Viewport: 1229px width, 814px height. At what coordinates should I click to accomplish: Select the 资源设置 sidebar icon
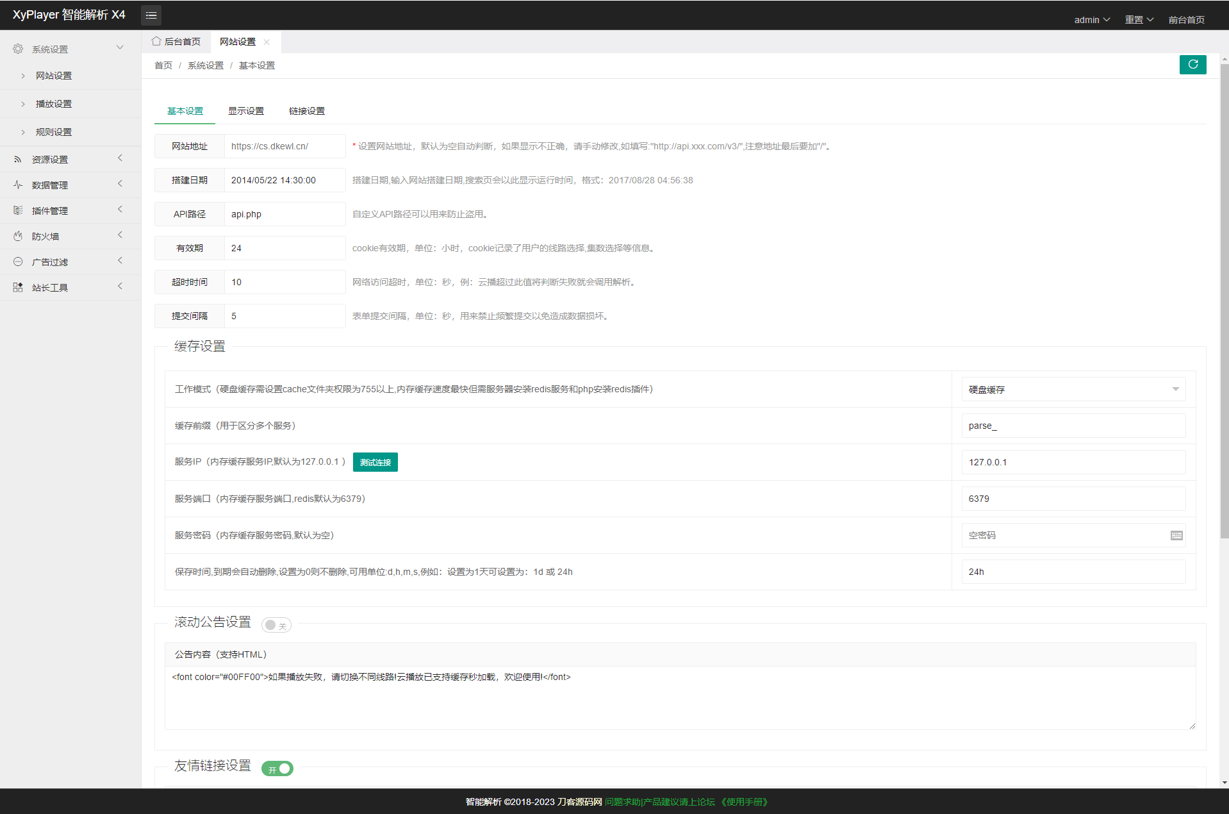17,159
